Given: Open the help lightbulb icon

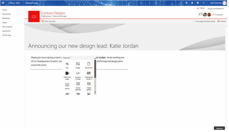Looking at the screenshot, I should pyautogui.click(x=204, y=3).
